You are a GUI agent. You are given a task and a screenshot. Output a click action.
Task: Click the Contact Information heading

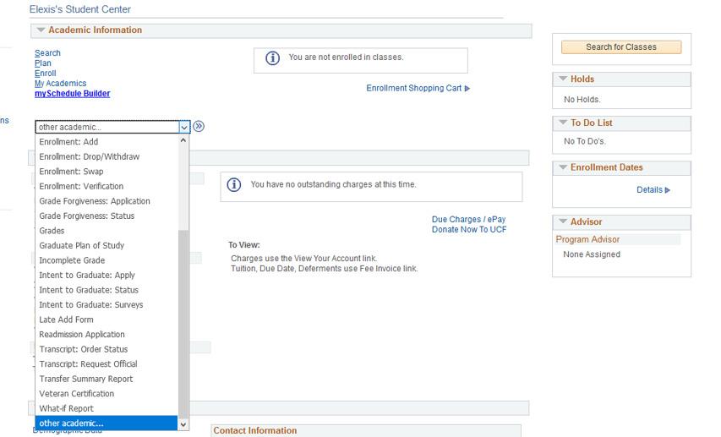[254, 430]
